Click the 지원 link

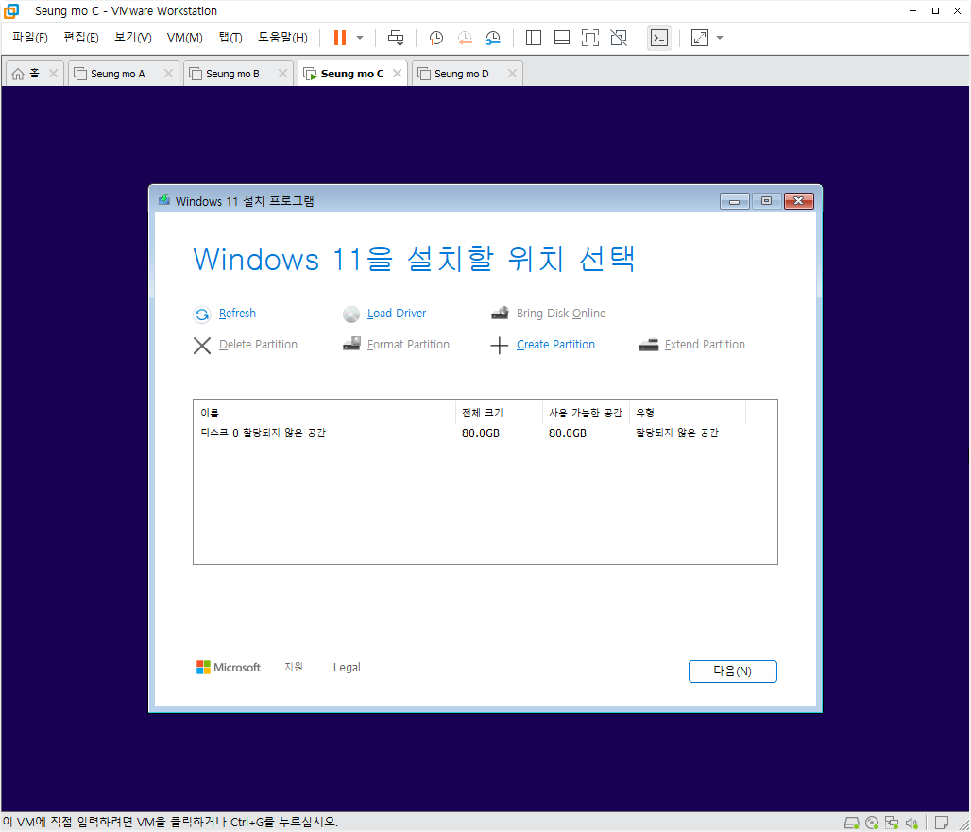294,667
